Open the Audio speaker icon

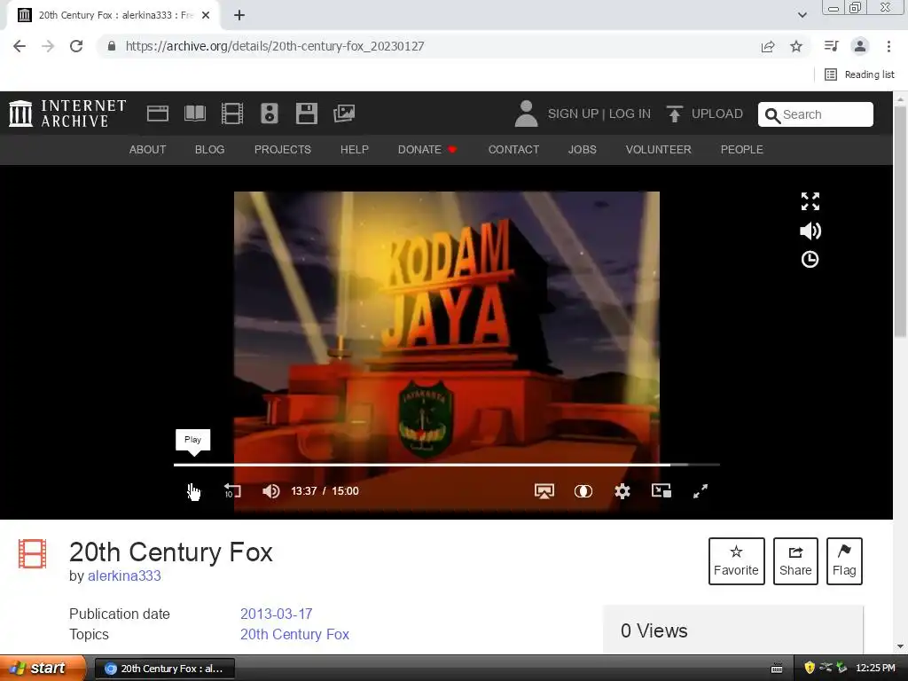click(270, 113)
